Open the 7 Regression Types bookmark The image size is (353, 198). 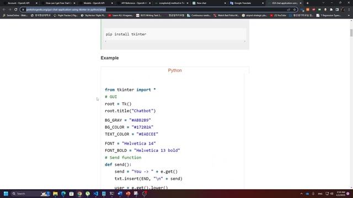click(x=328, y=15)
